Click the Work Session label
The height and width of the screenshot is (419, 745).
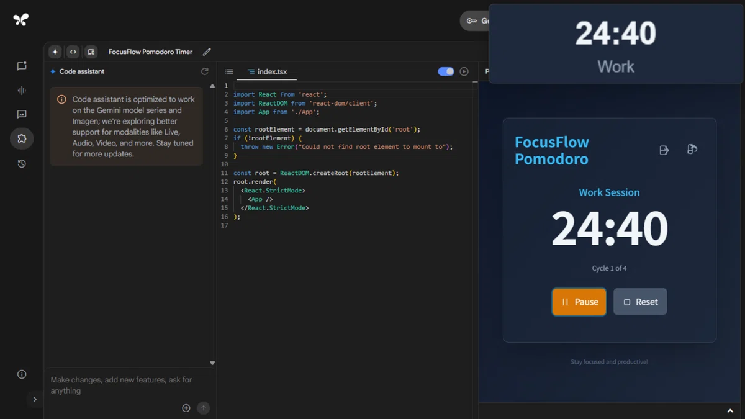(609, 192)
